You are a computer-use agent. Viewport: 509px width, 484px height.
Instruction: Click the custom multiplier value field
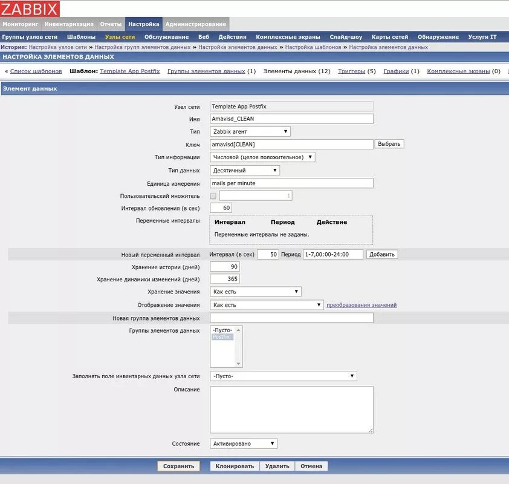[256, 195]
